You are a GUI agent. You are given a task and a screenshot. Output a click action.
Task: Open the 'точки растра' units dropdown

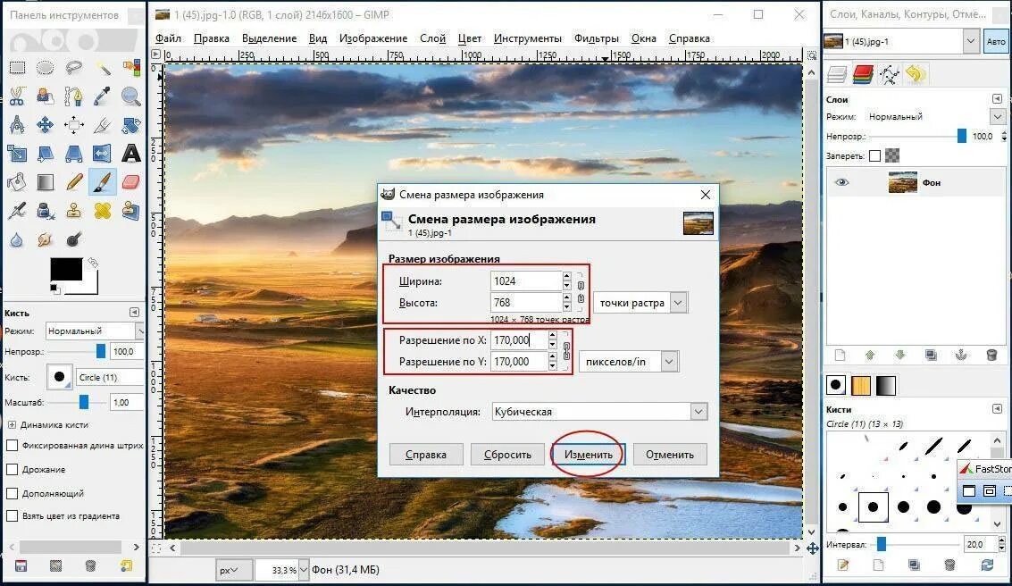point(640,303)
